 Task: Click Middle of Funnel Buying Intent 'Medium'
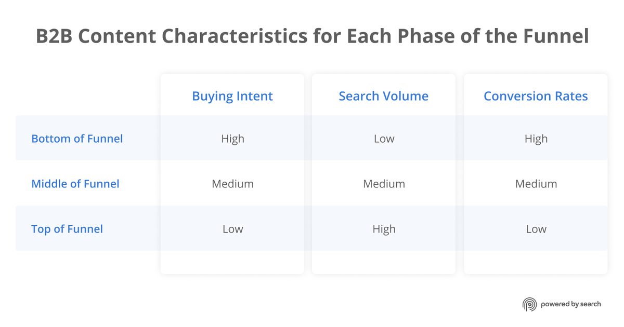(232, 184)
